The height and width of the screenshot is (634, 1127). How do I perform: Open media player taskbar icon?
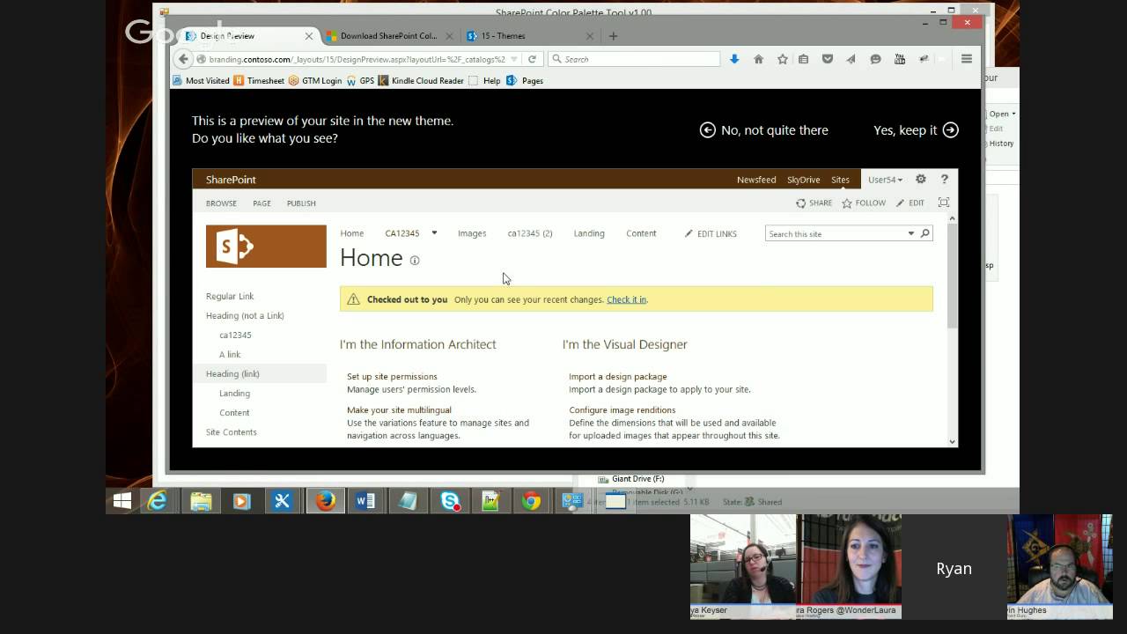coord(241,501)
